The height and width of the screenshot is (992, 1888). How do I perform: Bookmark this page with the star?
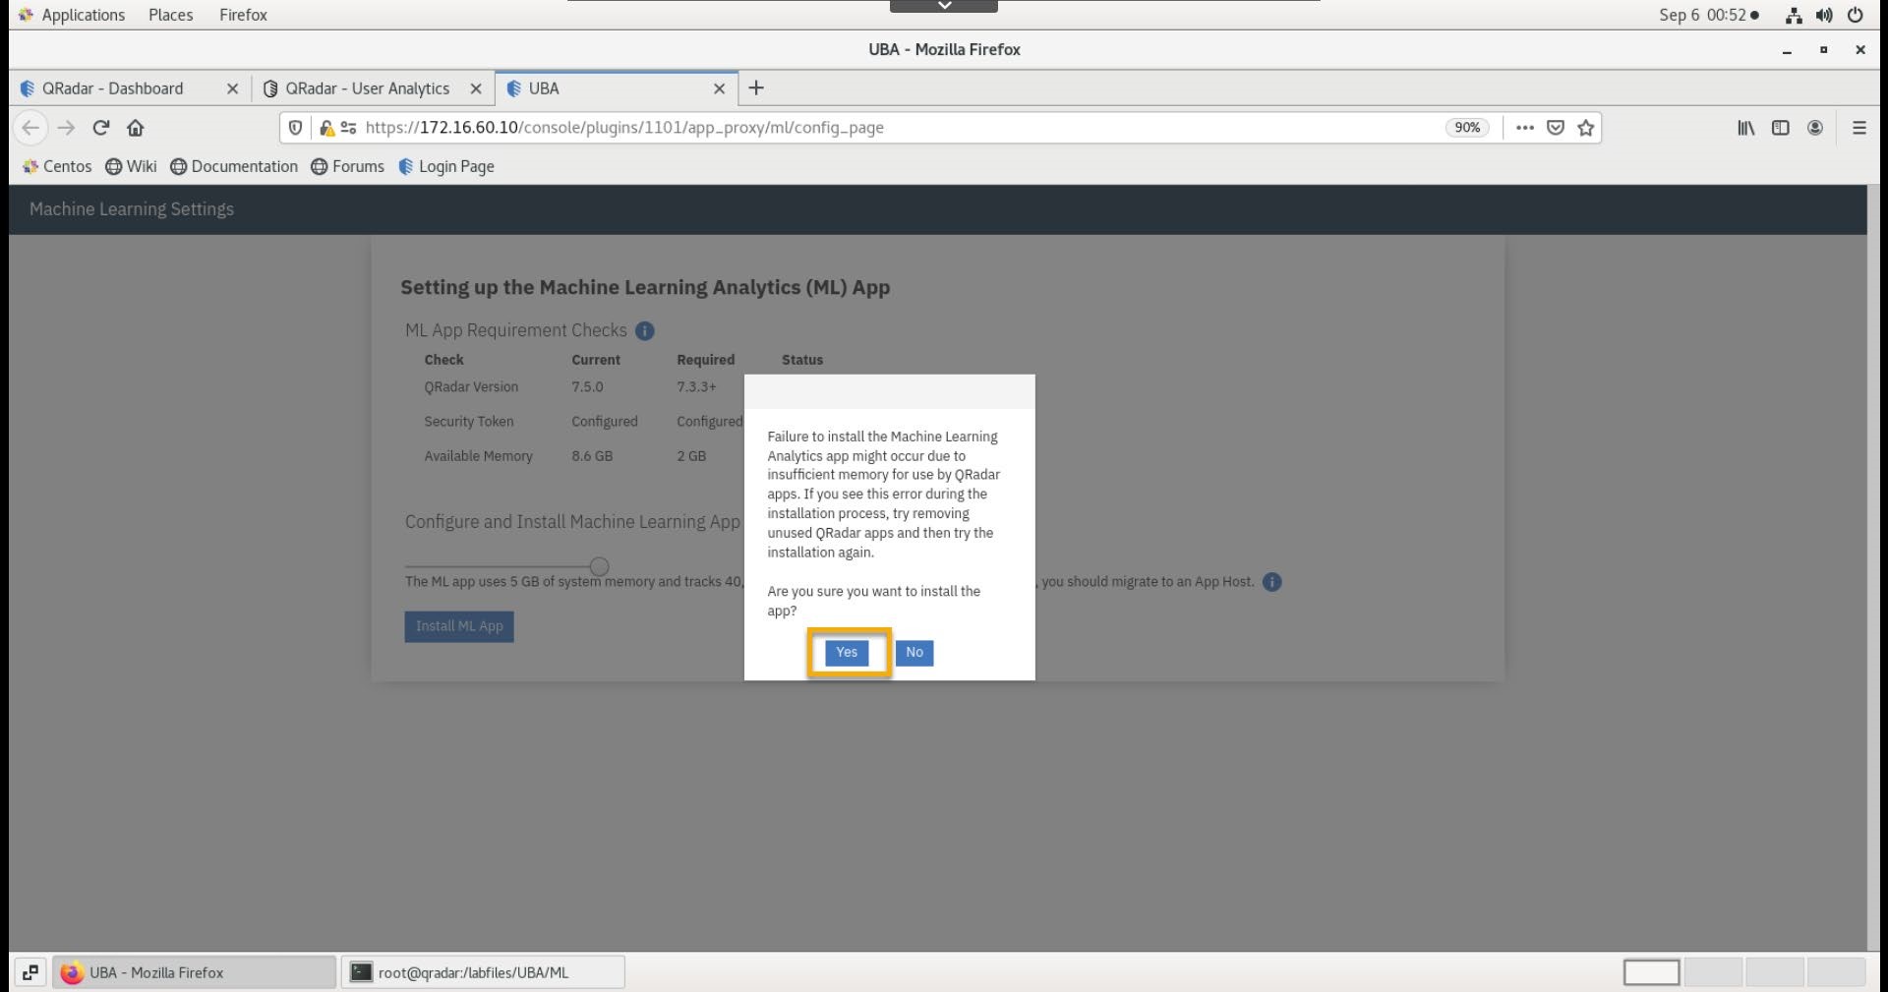[1585, 128]
